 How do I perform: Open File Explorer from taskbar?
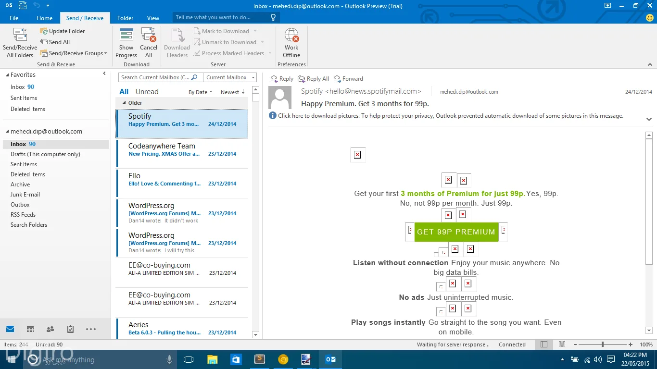coord(212,359)
